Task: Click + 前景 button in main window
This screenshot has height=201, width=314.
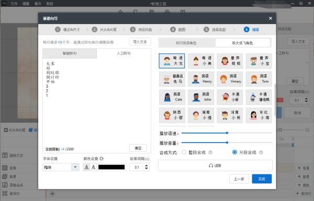Action: pyautogui.click(x=304, y=176)
